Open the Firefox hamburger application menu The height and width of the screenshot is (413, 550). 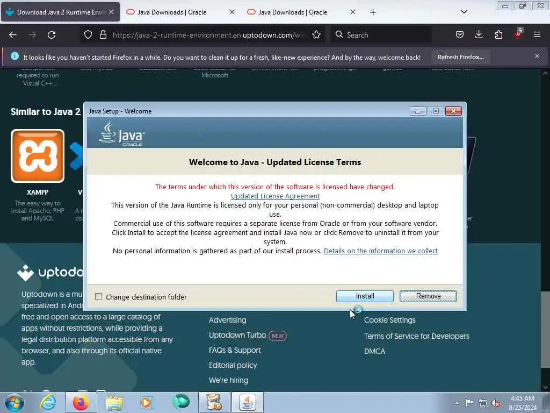tap(537, 35)
